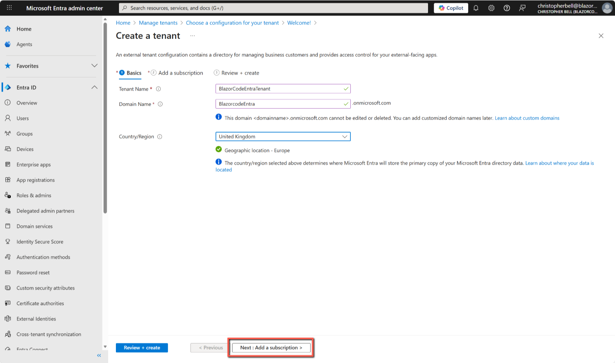Open the Country/Region dropdown
Viewport: 615px width, 363px height.
pos(283,137)
